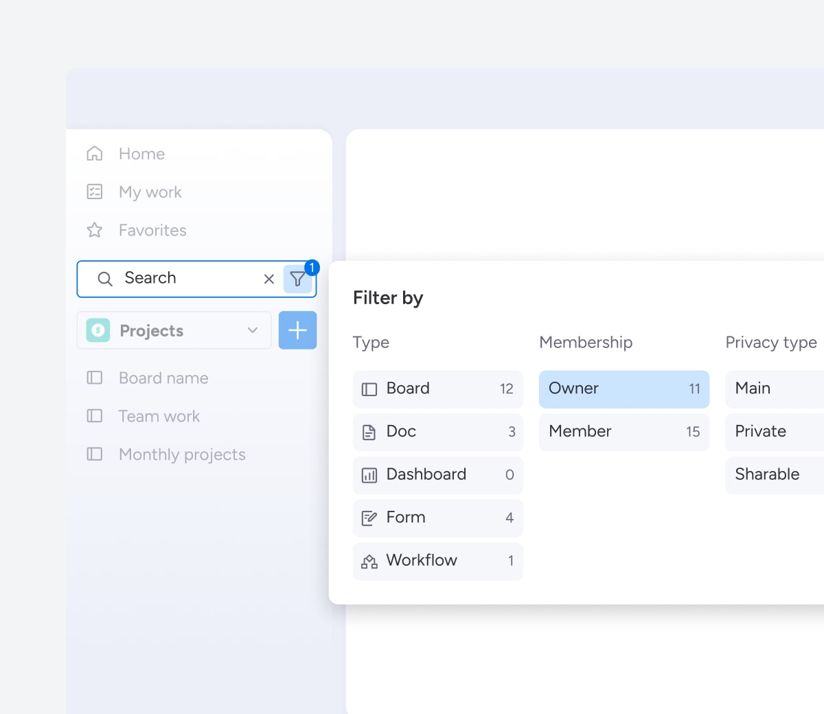Click the Favorites star icon
Image resolution: width=824 pixels, height=714 pixels.
95,230
